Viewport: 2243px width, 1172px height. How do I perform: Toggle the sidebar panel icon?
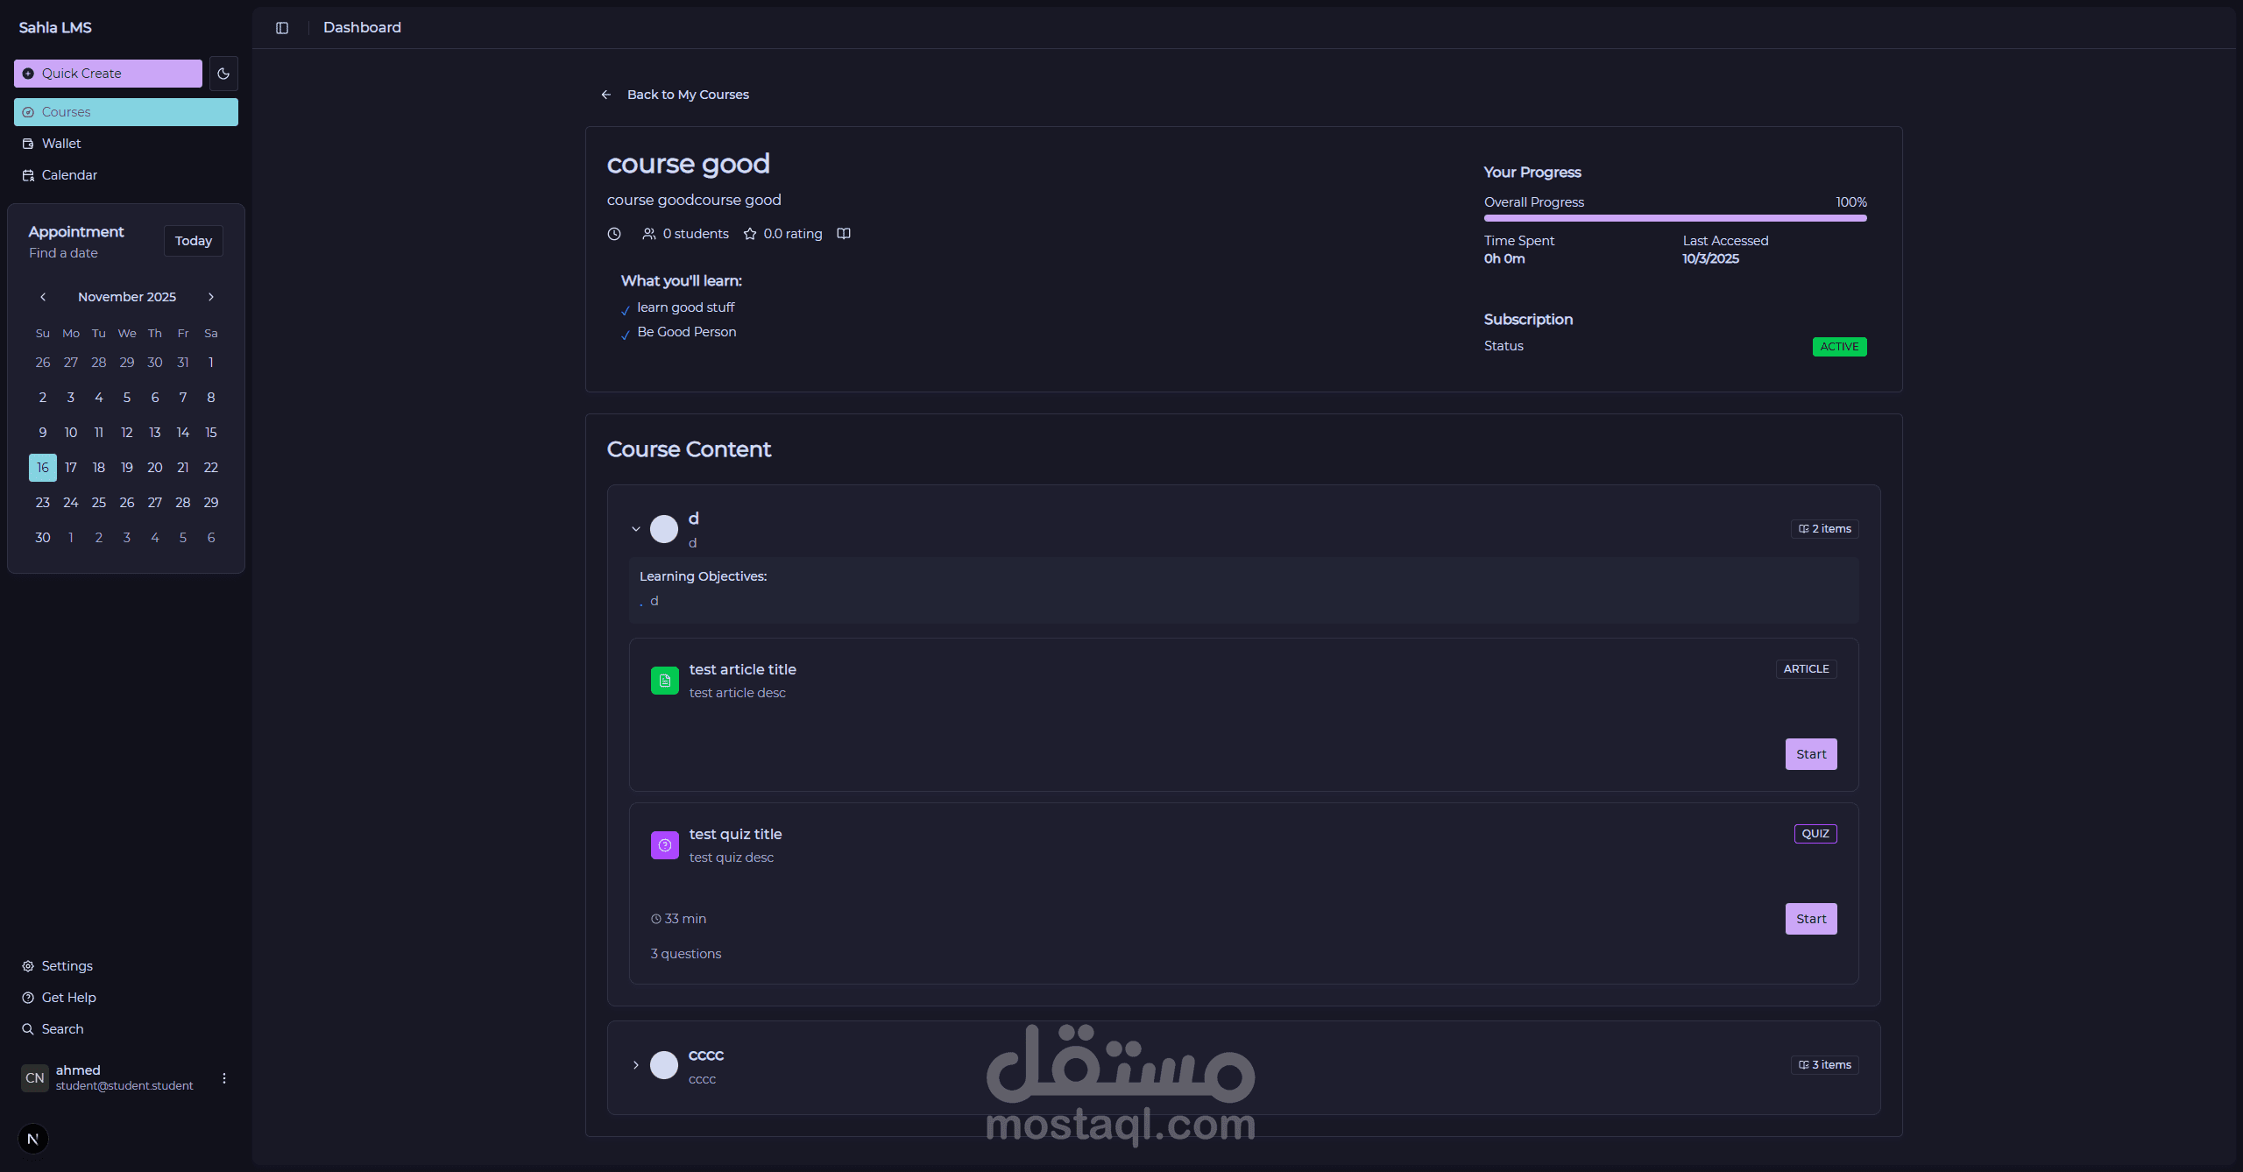pos(282,28)
